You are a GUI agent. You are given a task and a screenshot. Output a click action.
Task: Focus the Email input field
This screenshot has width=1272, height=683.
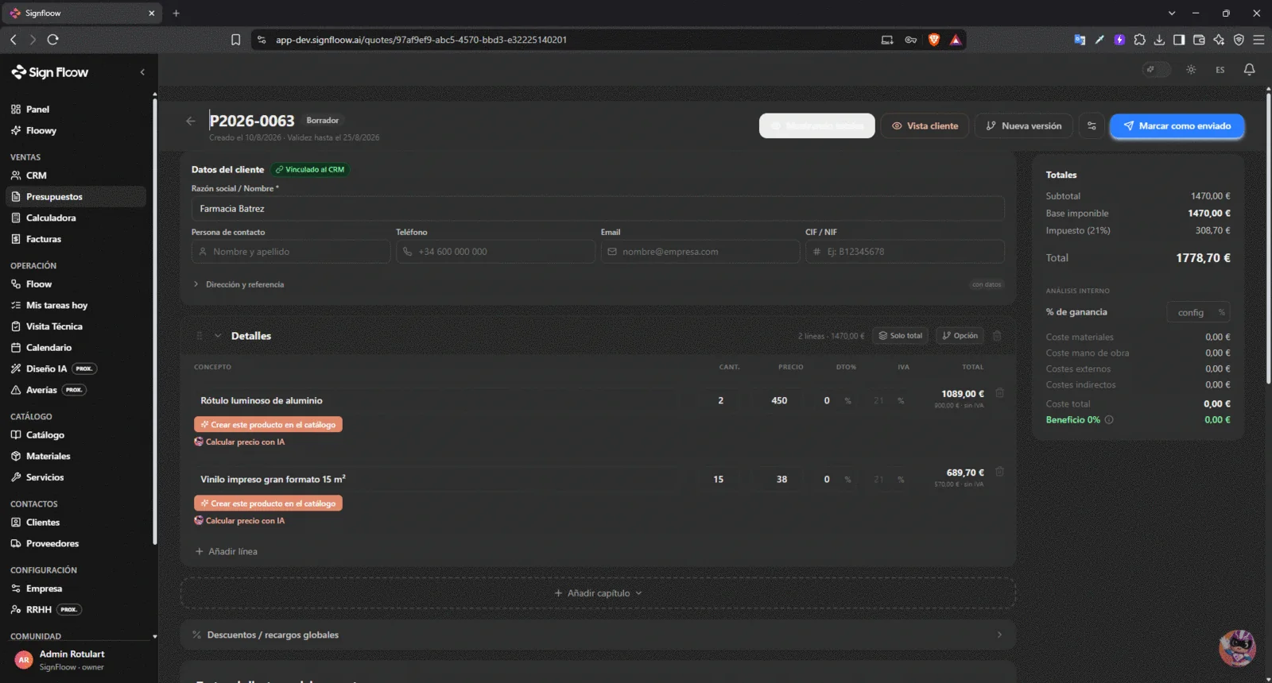point(700,252)
